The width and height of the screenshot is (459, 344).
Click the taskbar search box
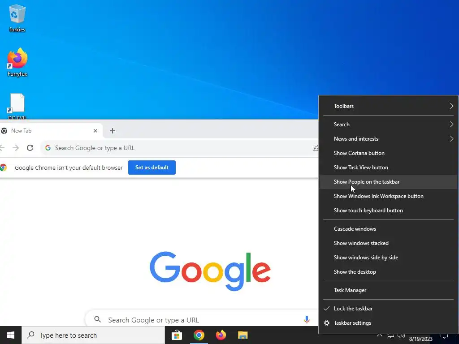tap(93, 335)
